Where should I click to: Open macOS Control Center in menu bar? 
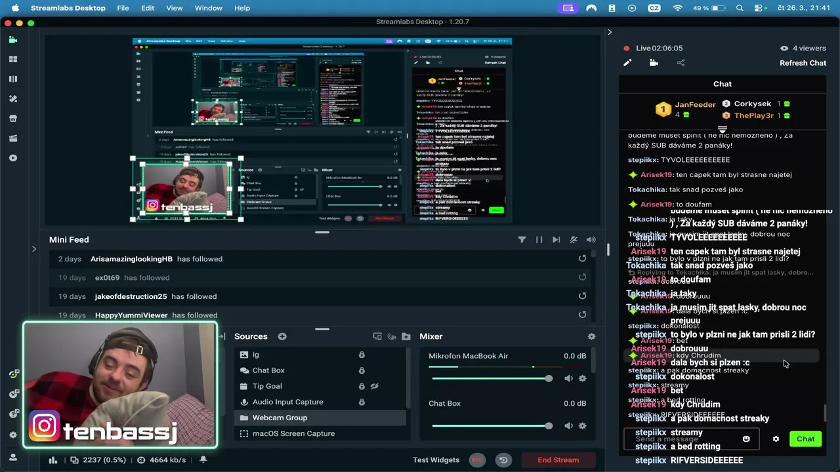(759, 8)
